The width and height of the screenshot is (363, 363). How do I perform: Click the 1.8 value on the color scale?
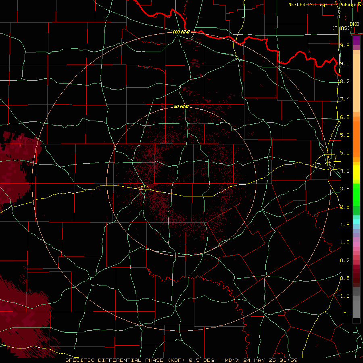coord(345,225)
